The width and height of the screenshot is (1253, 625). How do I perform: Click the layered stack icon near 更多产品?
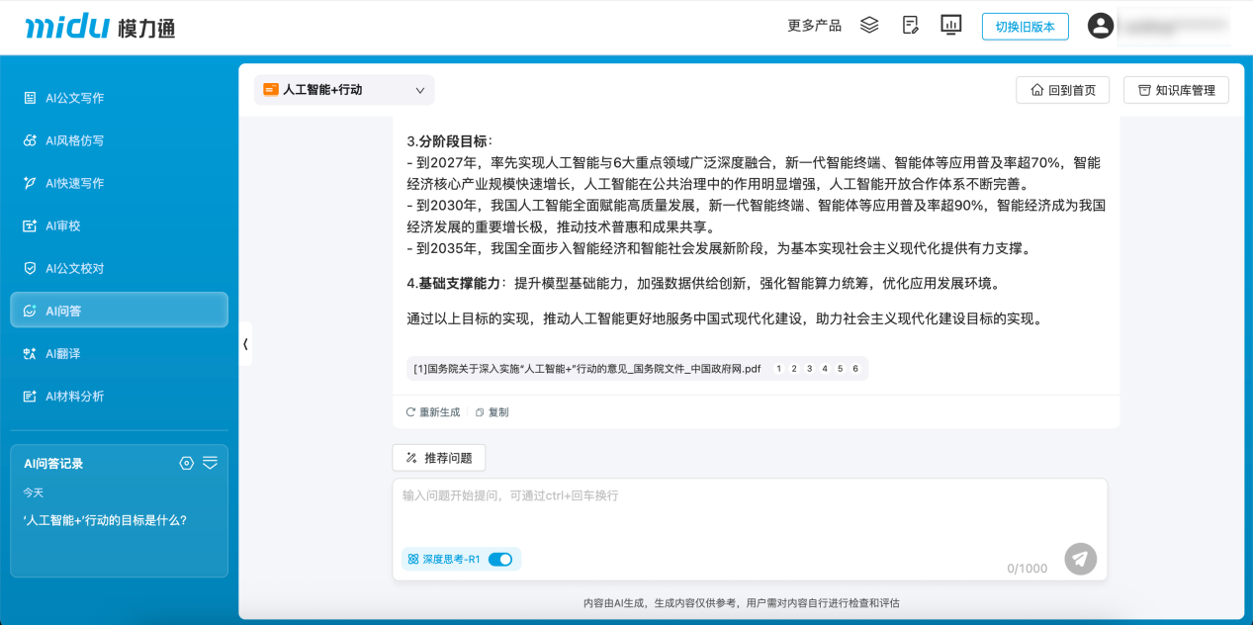(869, 25)
